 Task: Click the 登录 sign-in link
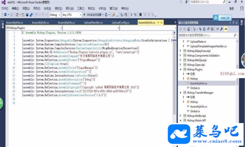click(x=232, y=9)
